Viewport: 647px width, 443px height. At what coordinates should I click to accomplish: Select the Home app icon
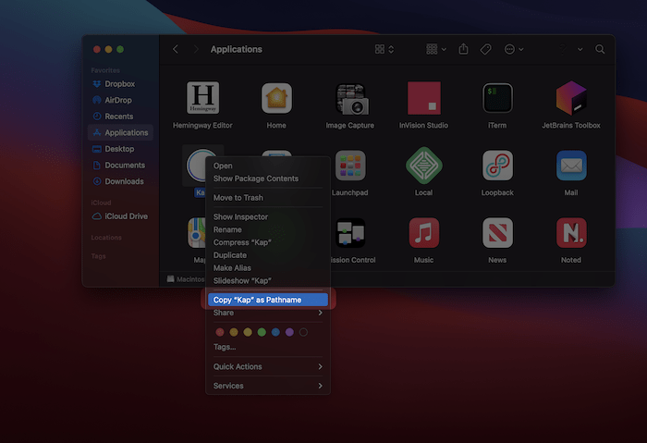click(276, 98)
